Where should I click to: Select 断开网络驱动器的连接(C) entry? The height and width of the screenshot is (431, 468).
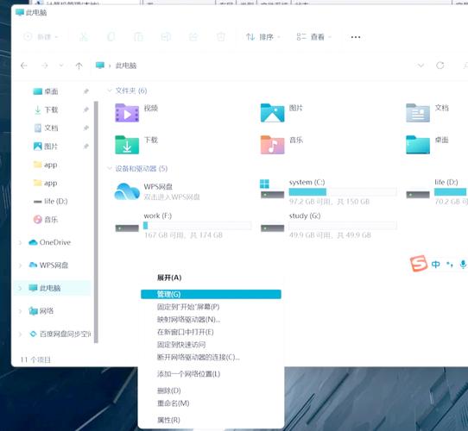[x=199, y=357]
